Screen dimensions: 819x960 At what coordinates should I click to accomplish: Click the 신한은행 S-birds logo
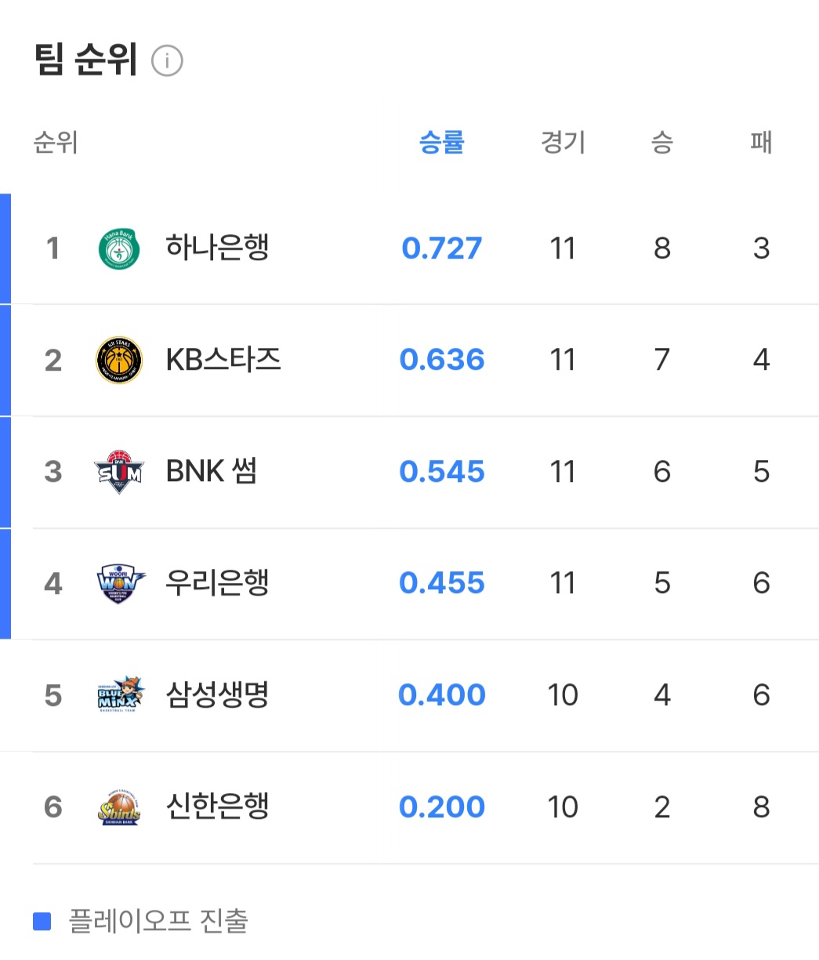119,807
